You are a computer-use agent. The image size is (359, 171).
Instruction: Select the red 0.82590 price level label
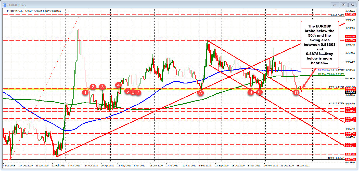350,159
